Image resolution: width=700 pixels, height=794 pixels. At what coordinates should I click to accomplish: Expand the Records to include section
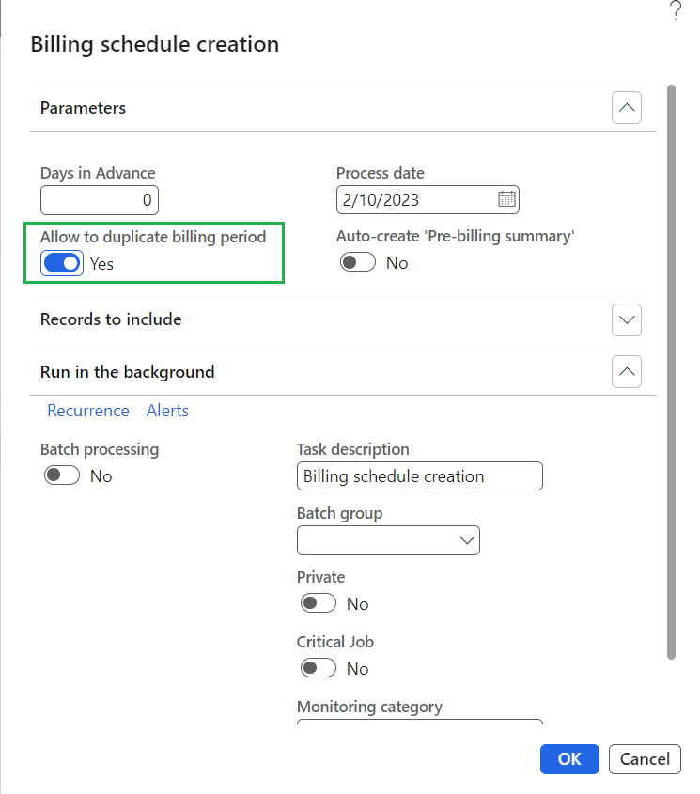[x=627, y=319]
